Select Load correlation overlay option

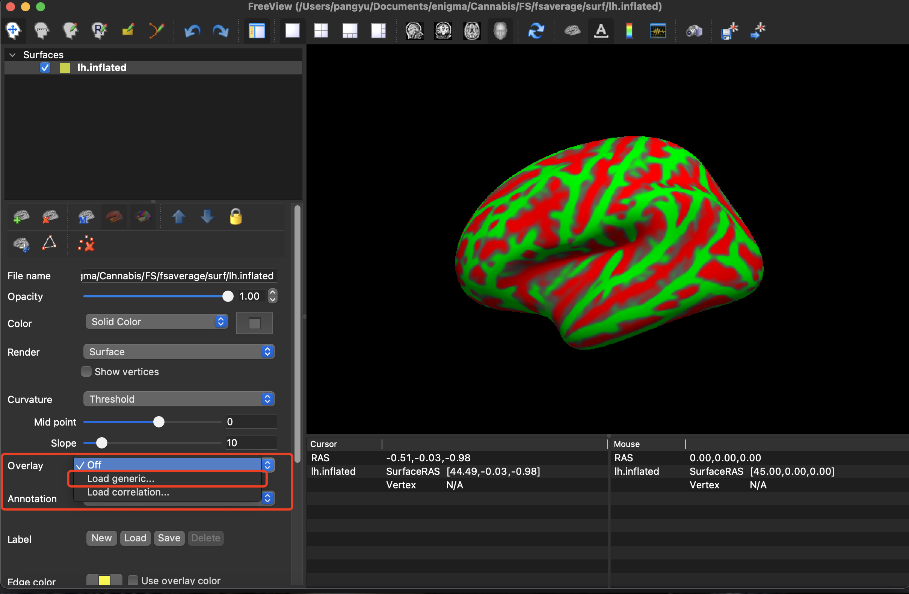pyautogui.click(x=127, y=492)
